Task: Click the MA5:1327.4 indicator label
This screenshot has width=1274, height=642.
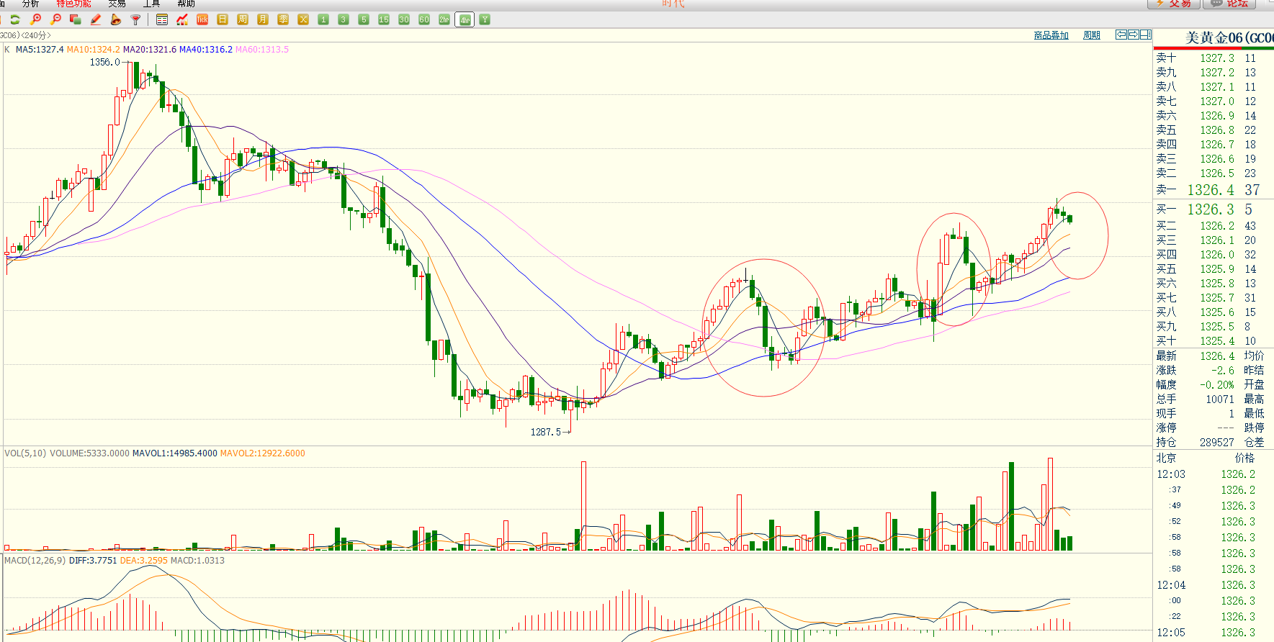Action: (x=40, y=50)
